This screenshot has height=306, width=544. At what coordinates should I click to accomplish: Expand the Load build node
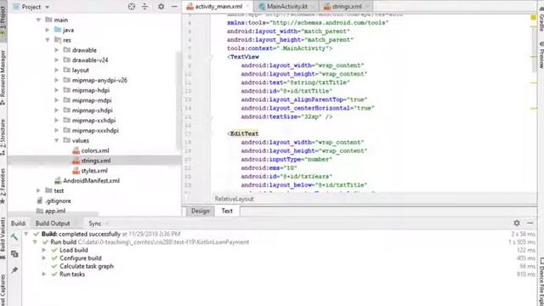pyautogui.click(x=44, y=250)
